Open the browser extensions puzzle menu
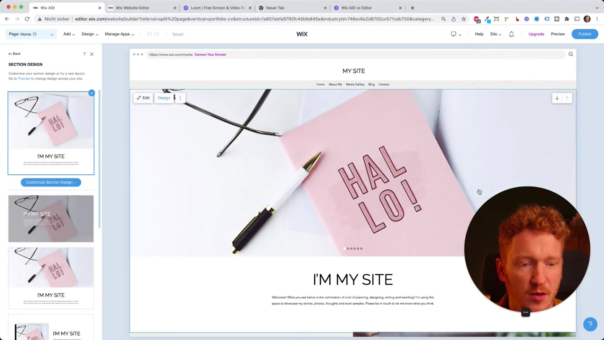 tap(567, 19)
